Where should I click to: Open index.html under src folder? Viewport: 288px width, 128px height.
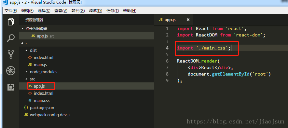[x=86, y=93]
